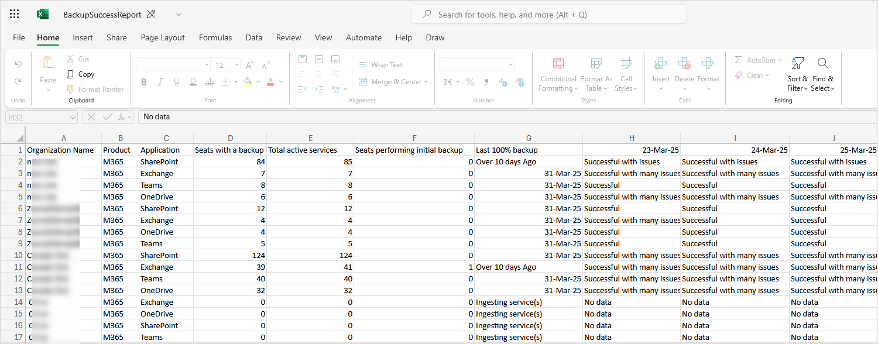Click inside the Search bar
Image resolution: width=878 pixels, height=344 pixels.
tap(548, 14)
